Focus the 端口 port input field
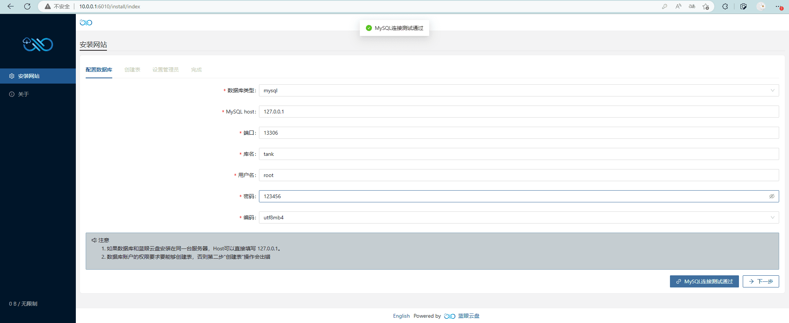The image size is (789, 323). (x=519, y=133)
